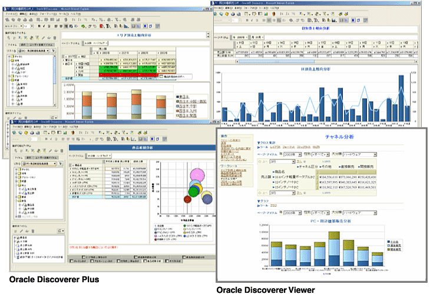This screenshot has width=430, height=294.
Task: Click the dark red bubble in 商品相関分析 bubble chart
Action: pyautogui.click(x=187, y=199)
